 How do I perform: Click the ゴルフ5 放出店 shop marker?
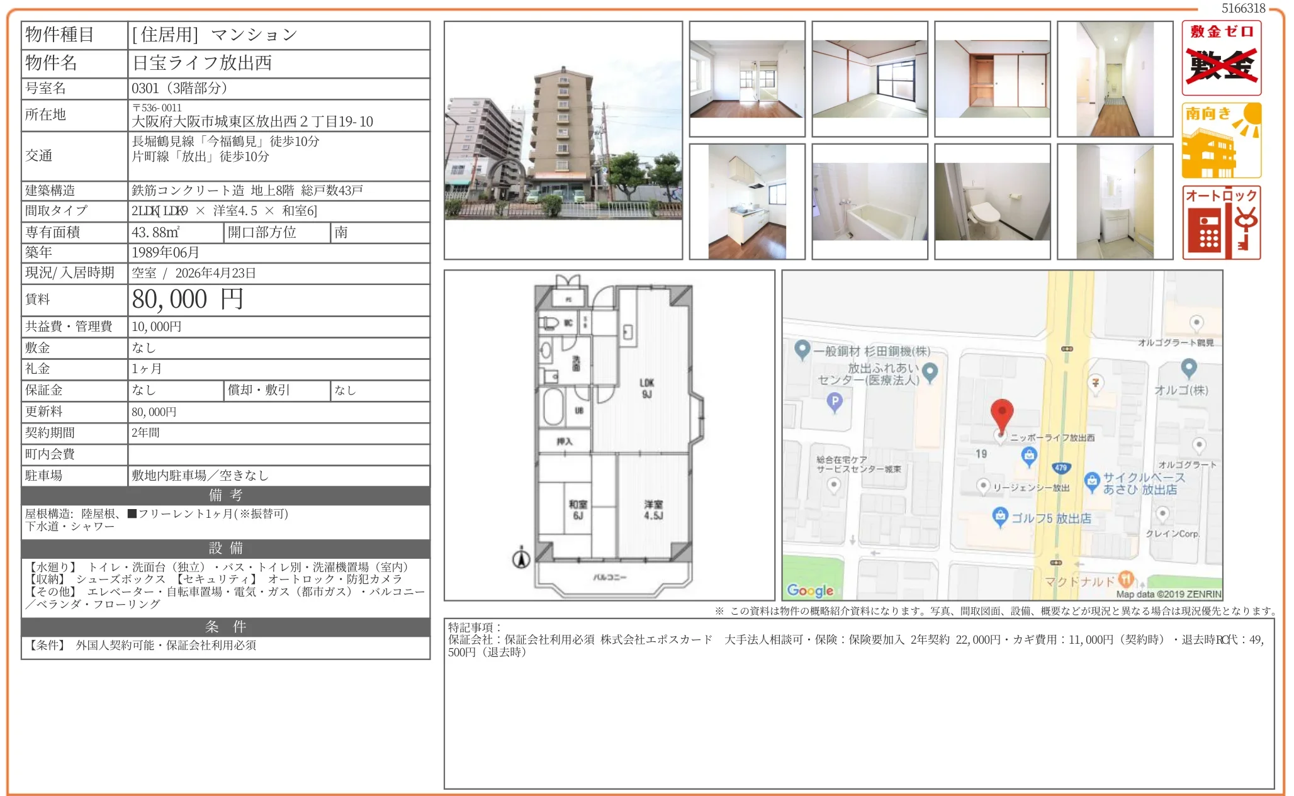pyautogui.click(x=999, y=516)
